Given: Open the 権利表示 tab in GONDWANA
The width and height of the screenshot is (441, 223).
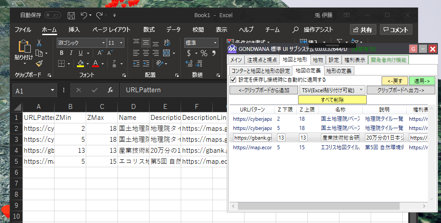Looking at the screenshot, I should [355, 60].
